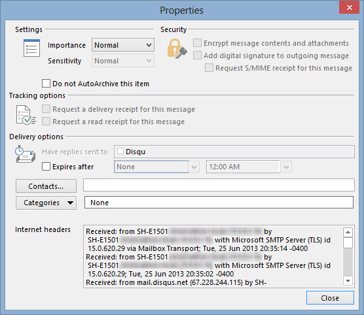The height and width of the screenshot is (315, 364).
Task: Click the scroll down arrow in Internet headers
Action: pyautogui.click(x=348, y=281)
